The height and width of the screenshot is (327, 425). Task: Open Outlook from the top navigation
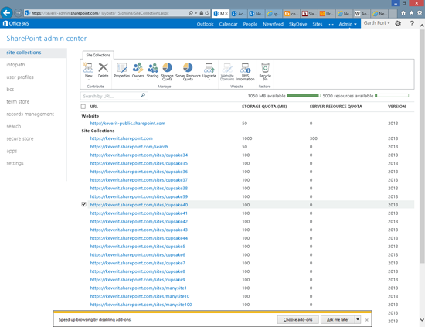[205, 24]
